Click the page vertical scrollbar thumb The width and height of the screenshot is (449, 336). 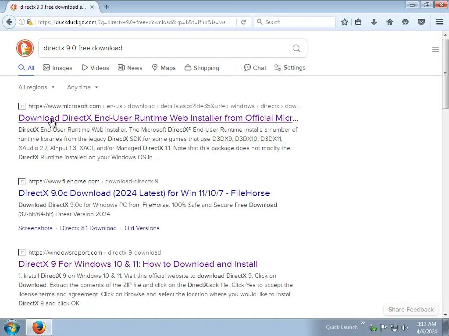tap(445, 73)
